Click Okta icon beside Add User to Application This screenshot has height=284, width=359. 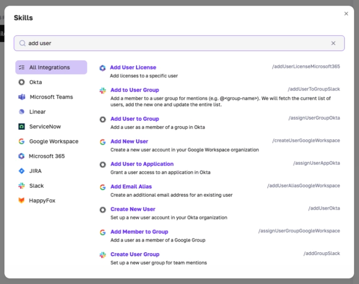[x=102, y=164]
